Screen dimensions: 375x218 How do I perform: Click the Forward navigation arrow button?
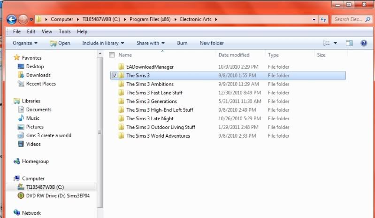pyautogui.click(x=23, y=19)
